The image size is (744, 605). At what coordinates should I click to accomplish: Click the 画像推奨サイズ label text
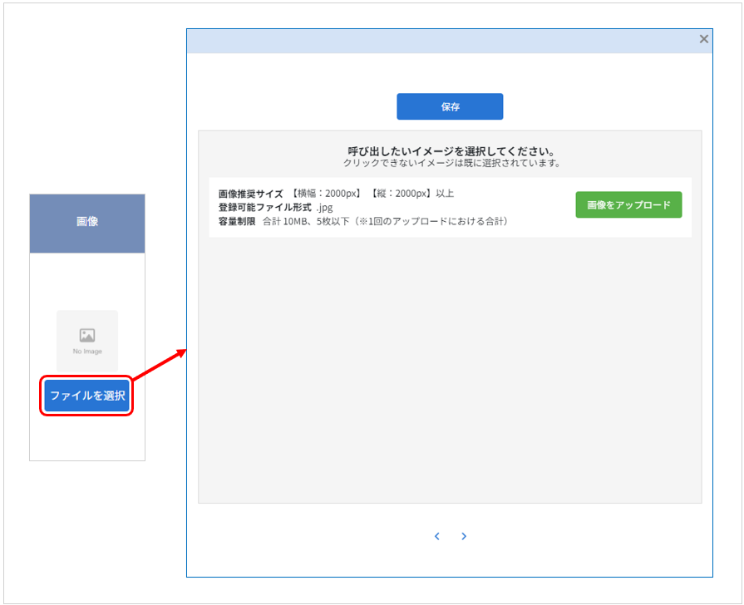click(x=250, y=194)
